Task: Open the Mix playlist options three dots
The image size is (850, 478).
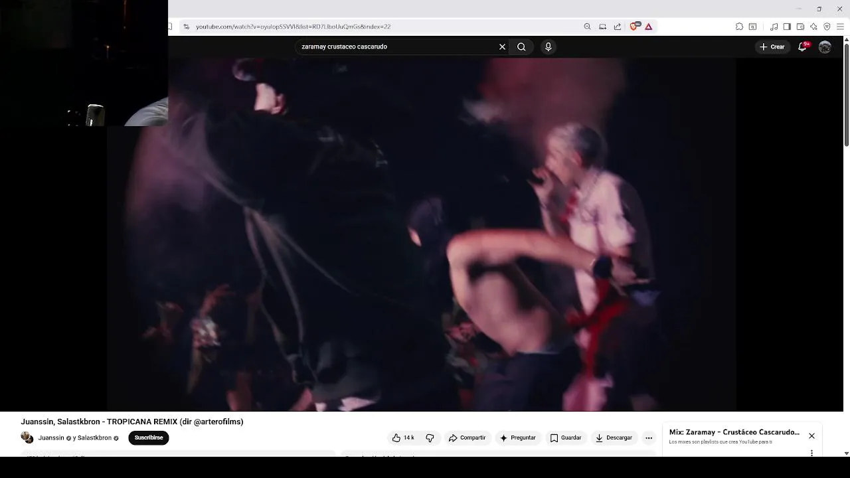Action: 811,453
